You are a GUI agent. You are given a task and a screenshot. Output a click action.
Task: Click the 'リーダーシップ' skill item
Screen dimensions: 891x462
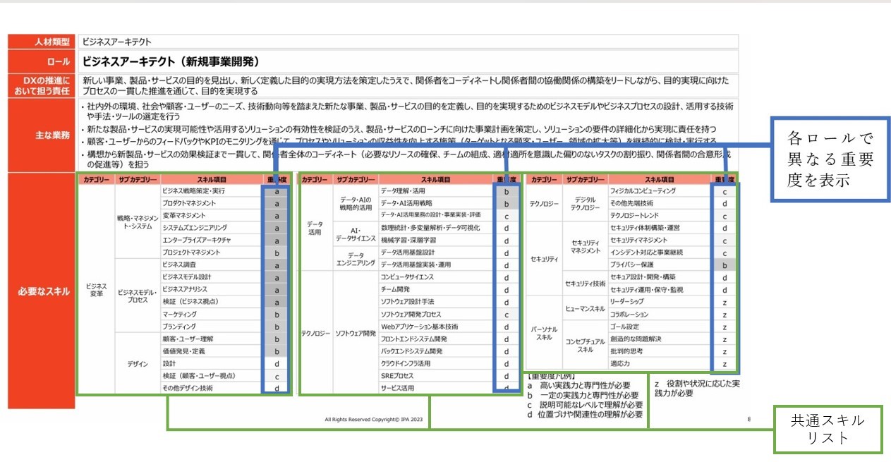click(x=629, y=302)
